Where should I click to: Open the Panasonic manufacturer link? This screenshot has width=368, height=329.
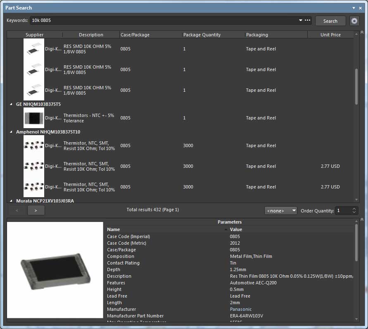tap(241, 309)
